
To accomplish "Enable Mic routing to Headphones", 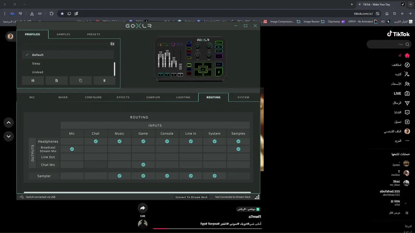I will [72, 141].
